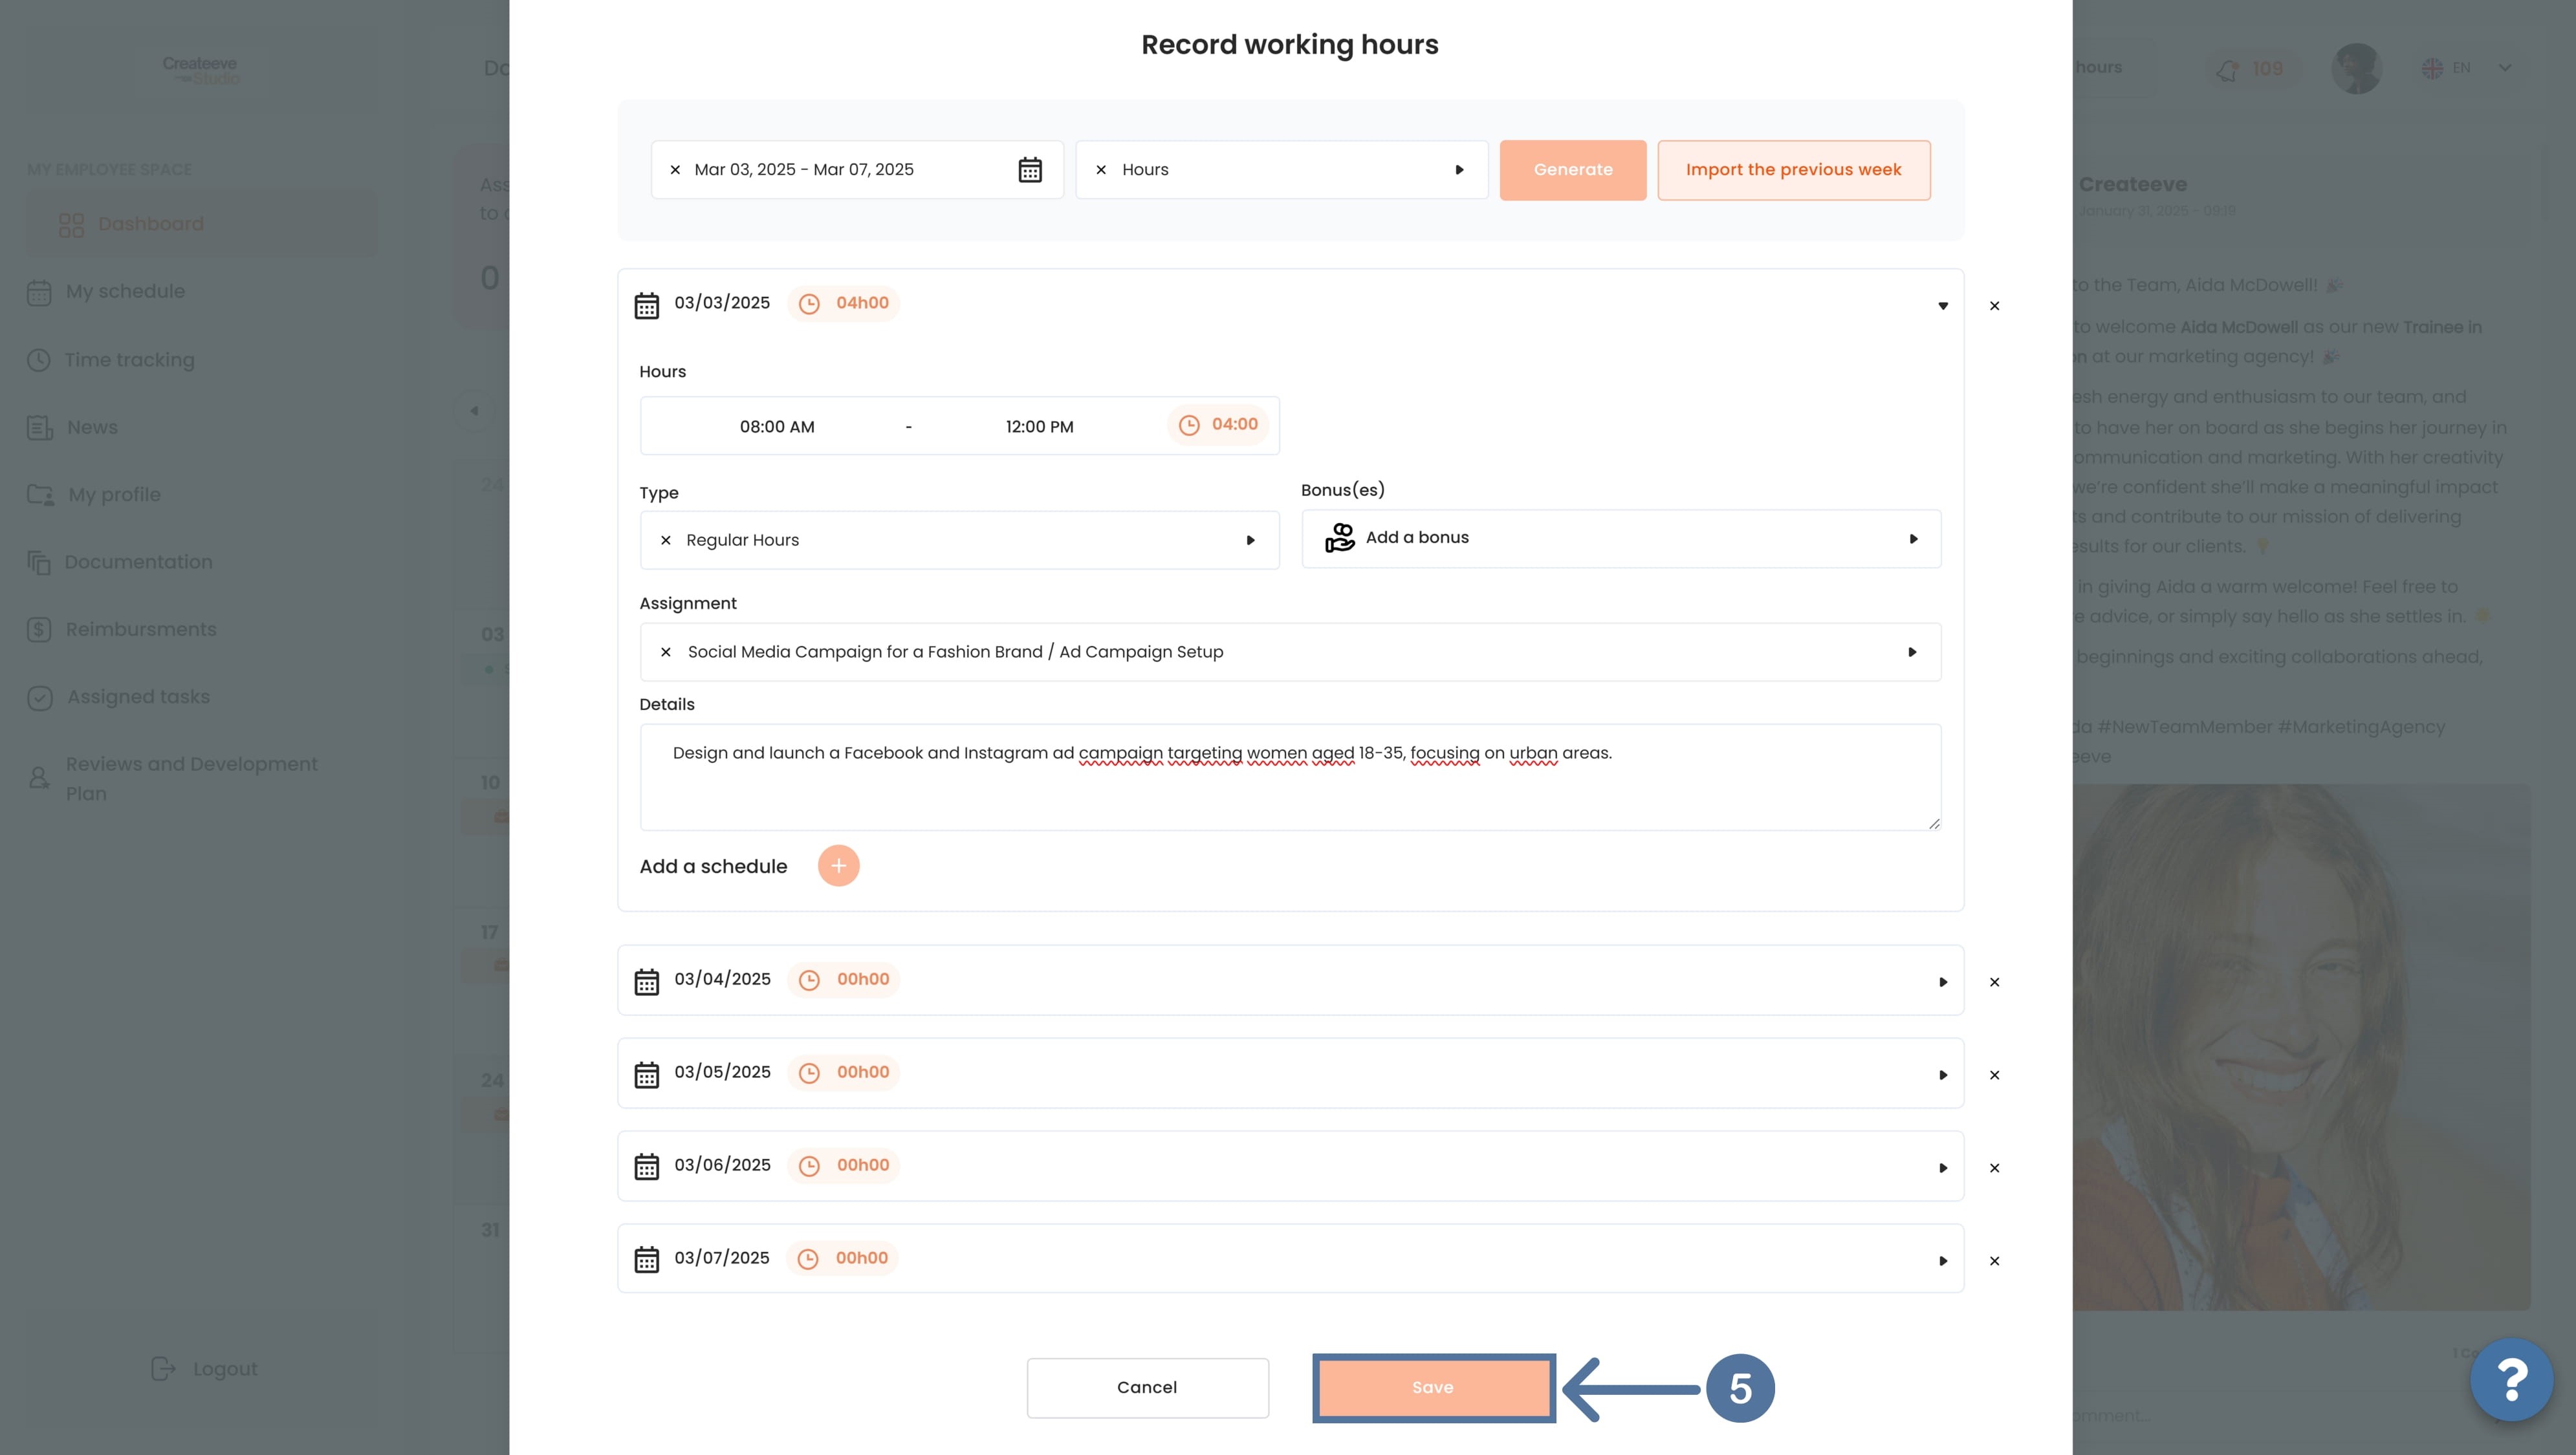Open the Type dropdown arrow
This screenshot has width=2576, height=1455.
click(1250, 541)
